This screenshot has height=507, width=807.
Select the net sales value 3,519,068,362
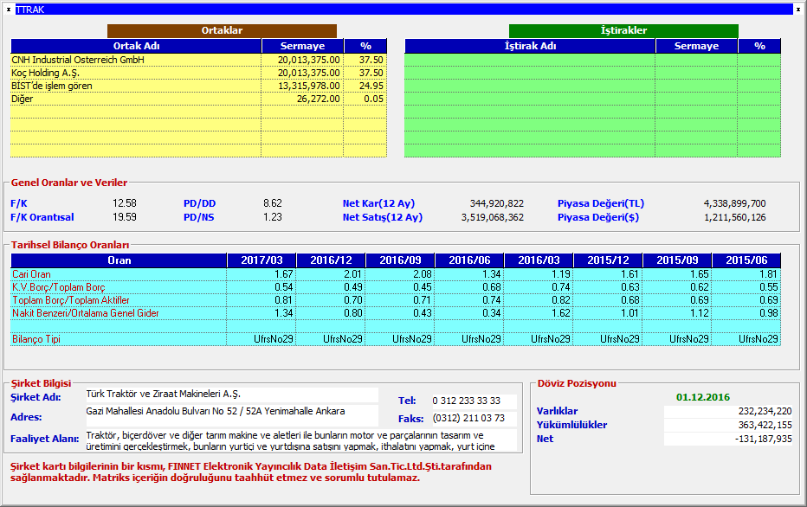[493, 217]
